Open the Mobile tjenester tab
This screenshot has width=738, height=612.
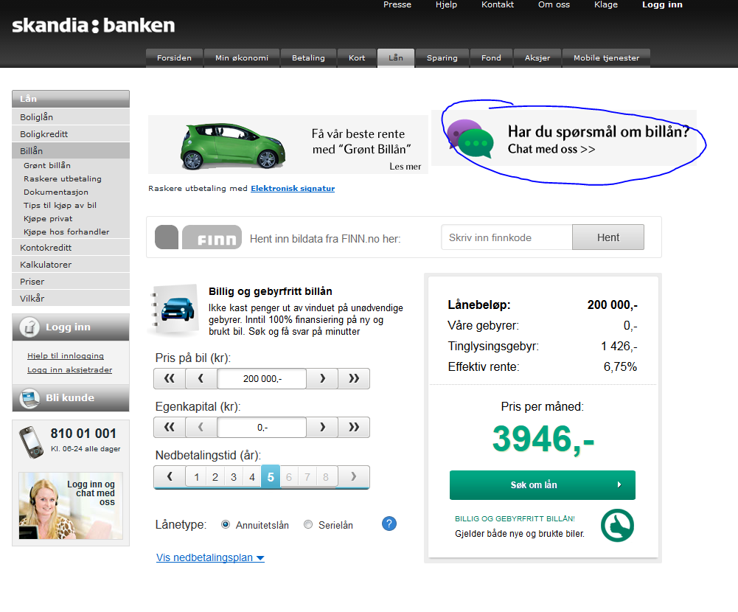pyautogui.click(x=606, y=58)
